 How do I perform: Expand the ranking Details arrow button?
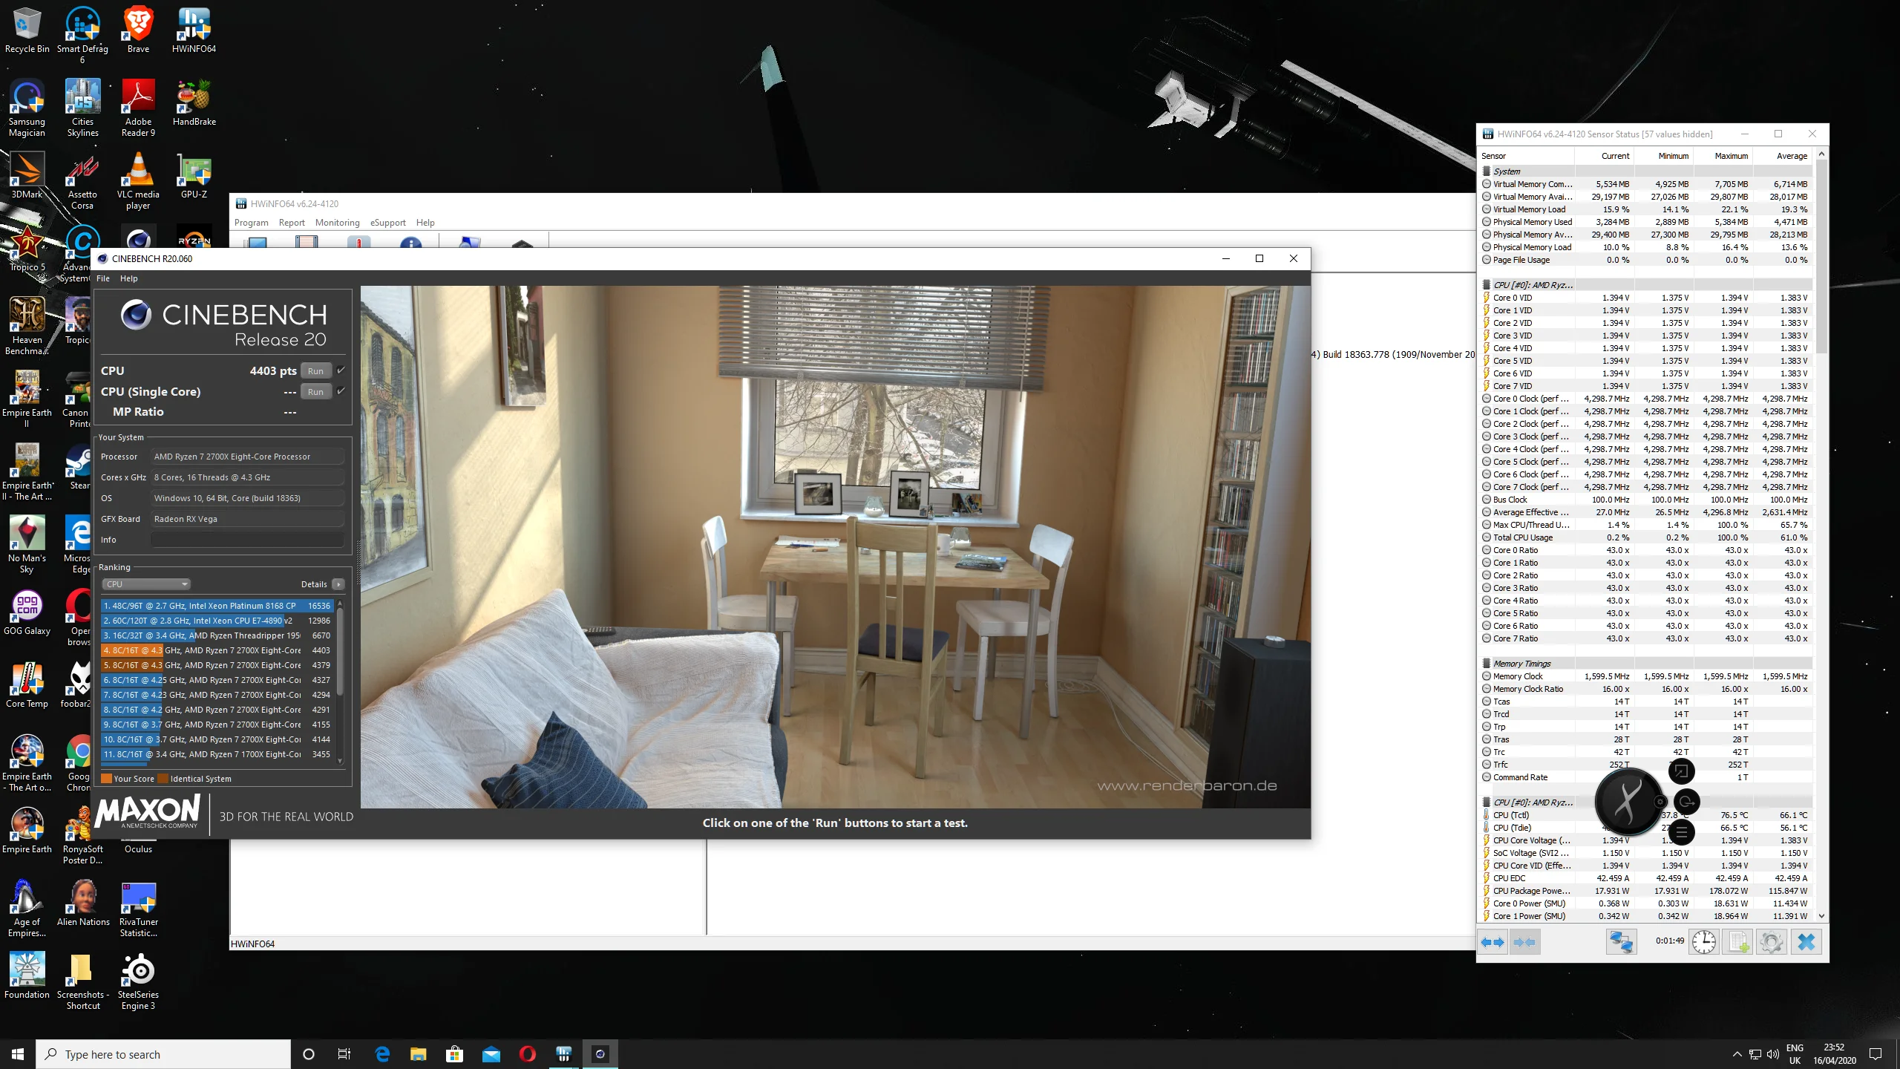click(x=338, y=584)
